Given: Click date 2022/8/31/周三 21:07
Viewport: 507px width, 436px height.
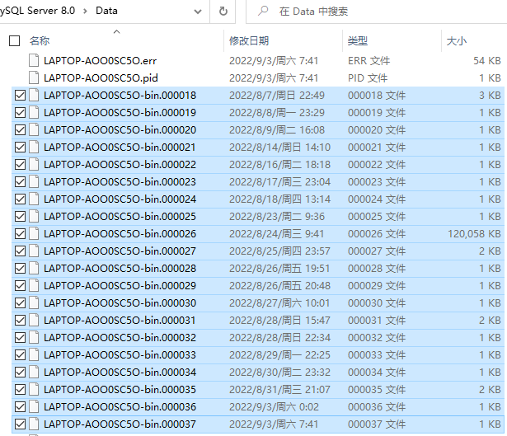Looking at the screenshot, I should tap(279, 390).
